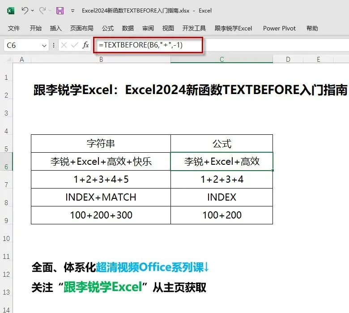Screen dimensions: 349x313
Task: Click the title cell about TEXTBEFORE入门指南
Action: pos(190,90)
